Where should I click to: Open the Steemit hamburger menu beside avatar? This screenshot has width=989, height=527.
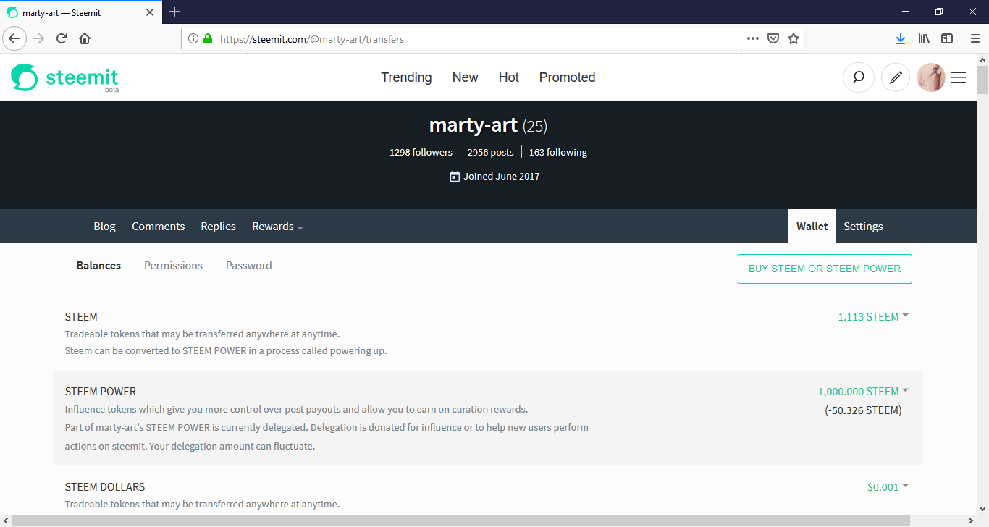(959, 77)
